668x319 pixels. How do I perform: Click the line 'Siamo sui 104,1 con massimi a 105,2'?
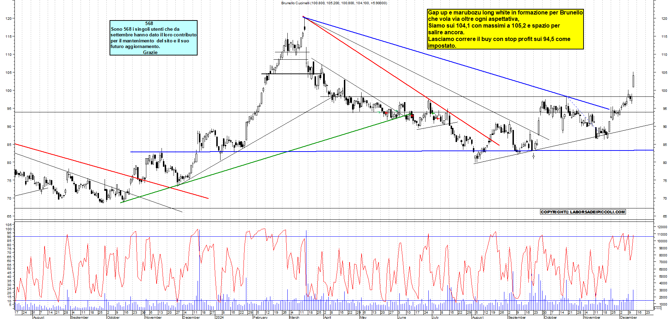pos(494,25)
